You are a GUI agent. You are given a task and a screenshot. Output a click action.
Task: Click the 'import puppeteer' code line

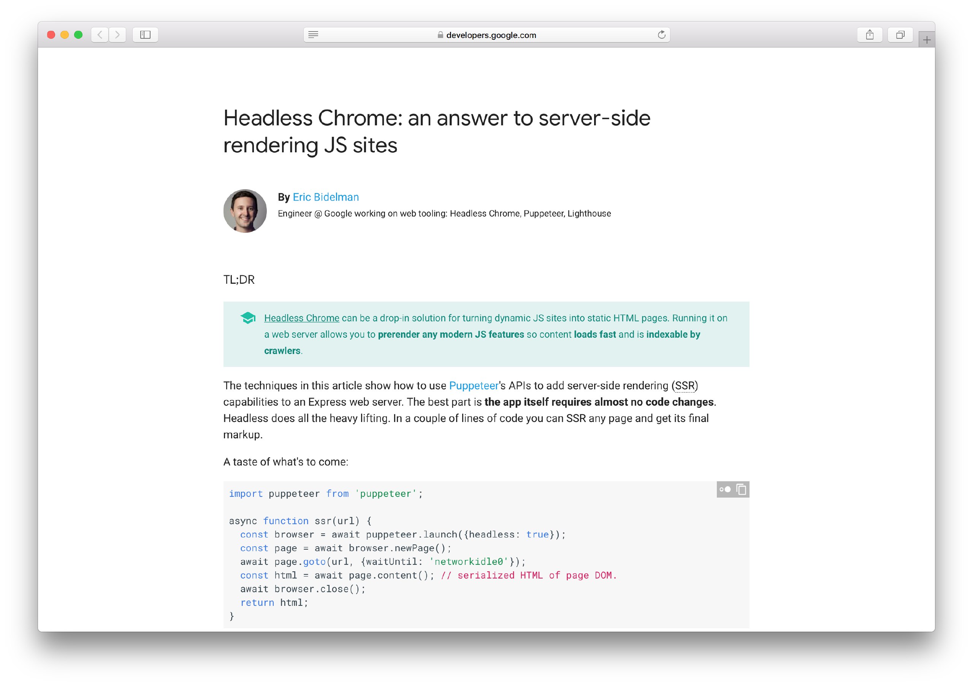326,494
